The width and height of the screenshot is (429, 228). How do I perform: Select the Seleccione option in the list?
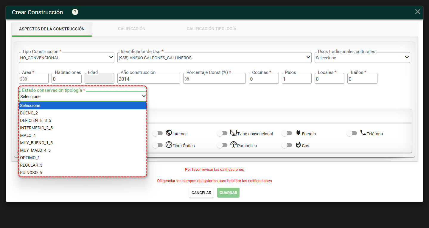pyautogui.click(x=83, y=106)
